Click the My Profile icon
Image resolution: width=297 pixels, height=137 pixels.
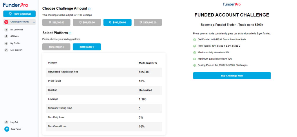coord(6,43)
